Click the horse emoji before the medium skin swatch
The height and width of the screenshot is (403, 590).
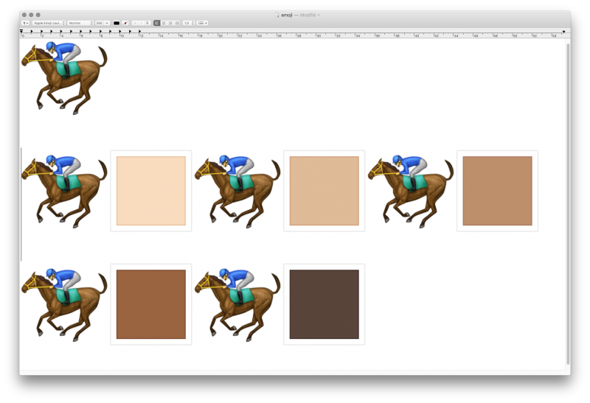click(411, 191)
